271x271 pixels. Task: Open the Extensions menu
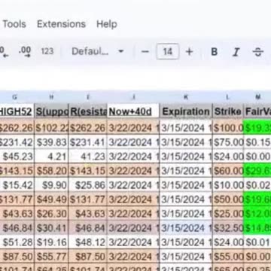point(61,24)
